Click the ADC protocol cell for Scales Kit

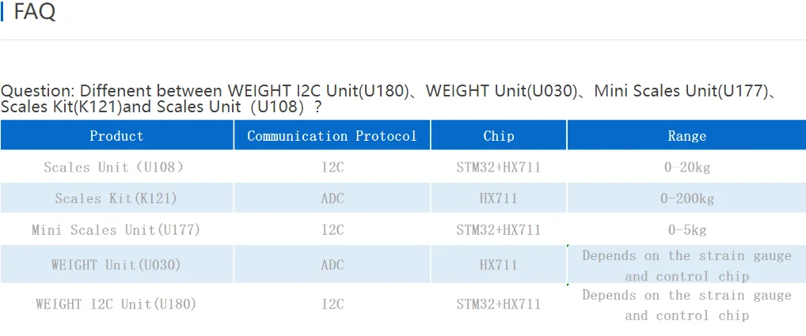click(333, 198)
